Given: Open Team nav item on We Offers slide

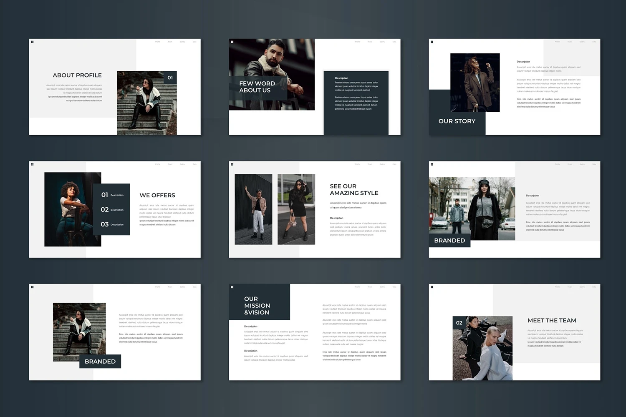Looking at the screenshot, I should pyautogui.click(x=170, y=164).
